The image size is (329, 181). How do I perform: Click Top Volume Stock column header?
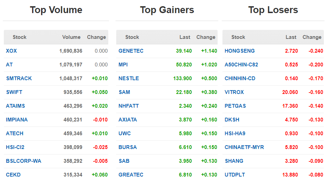20,37
